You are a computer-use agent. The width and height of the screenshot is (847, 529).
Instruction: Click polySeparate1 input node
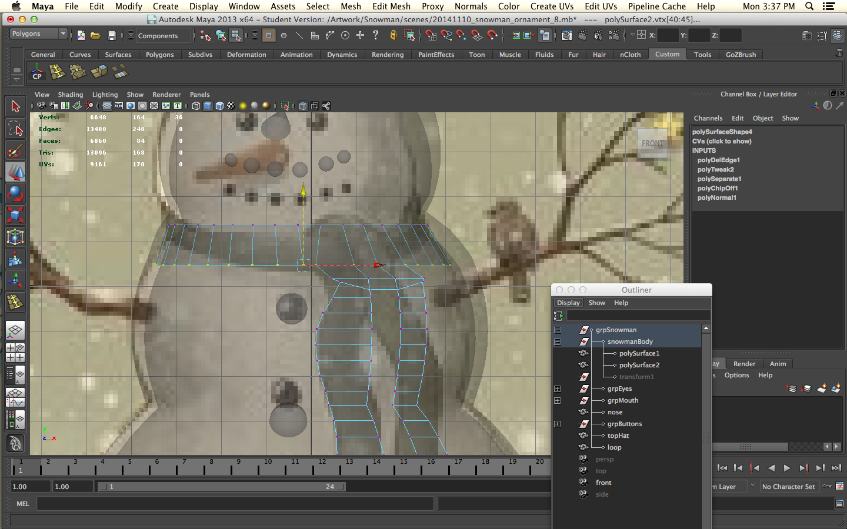click(719, 179)
